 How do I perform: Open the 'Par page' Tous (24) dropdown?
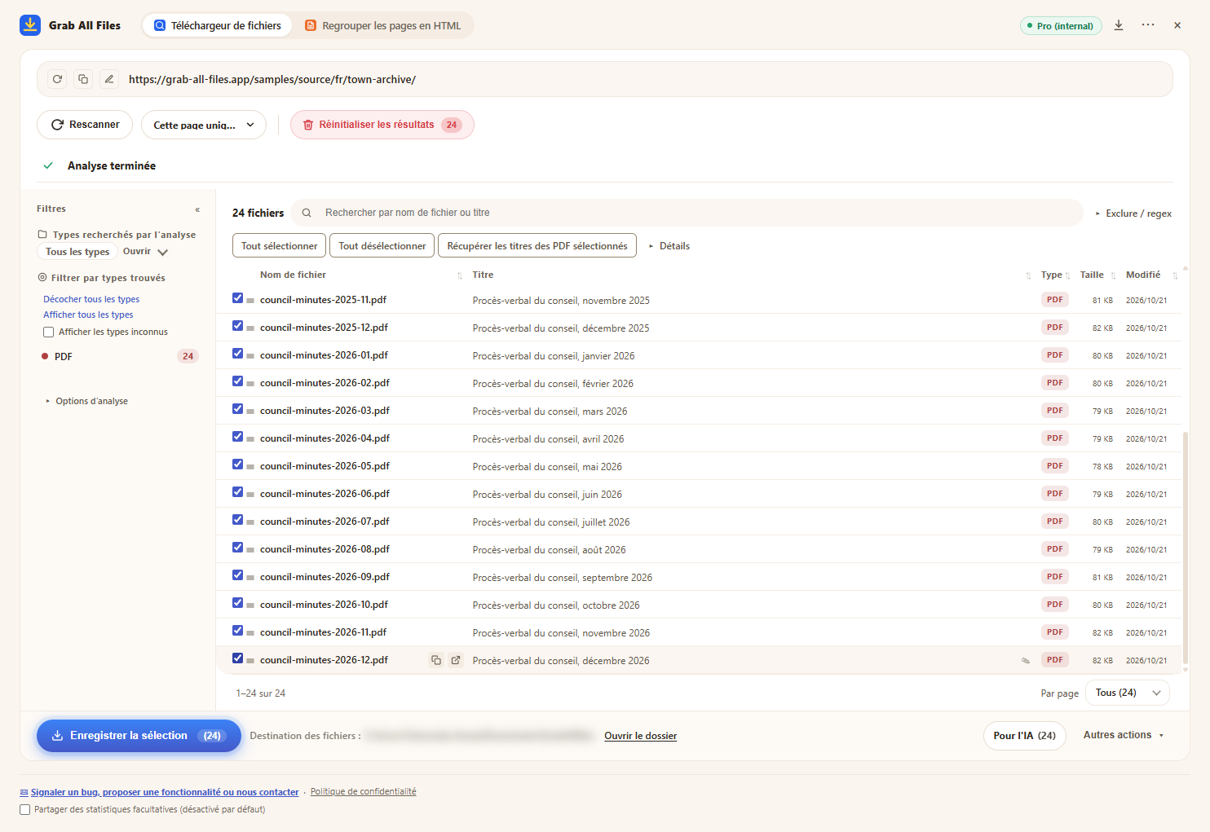click(x=1128, y=693)
